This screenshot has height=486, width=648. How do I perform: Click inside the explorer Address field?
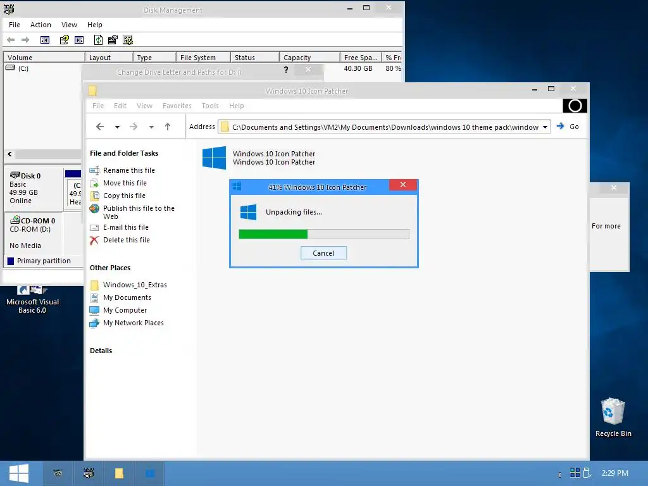(384, 127)
